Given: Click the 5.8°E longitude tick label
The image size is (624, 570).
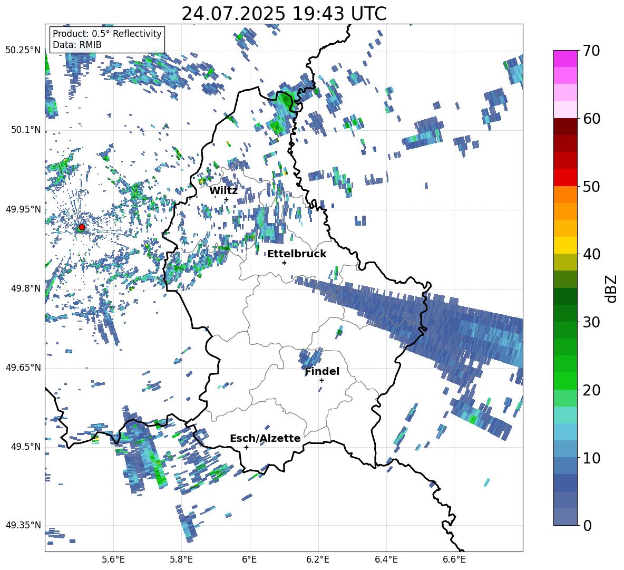Looking at the screenshot, I should (181, 559).
